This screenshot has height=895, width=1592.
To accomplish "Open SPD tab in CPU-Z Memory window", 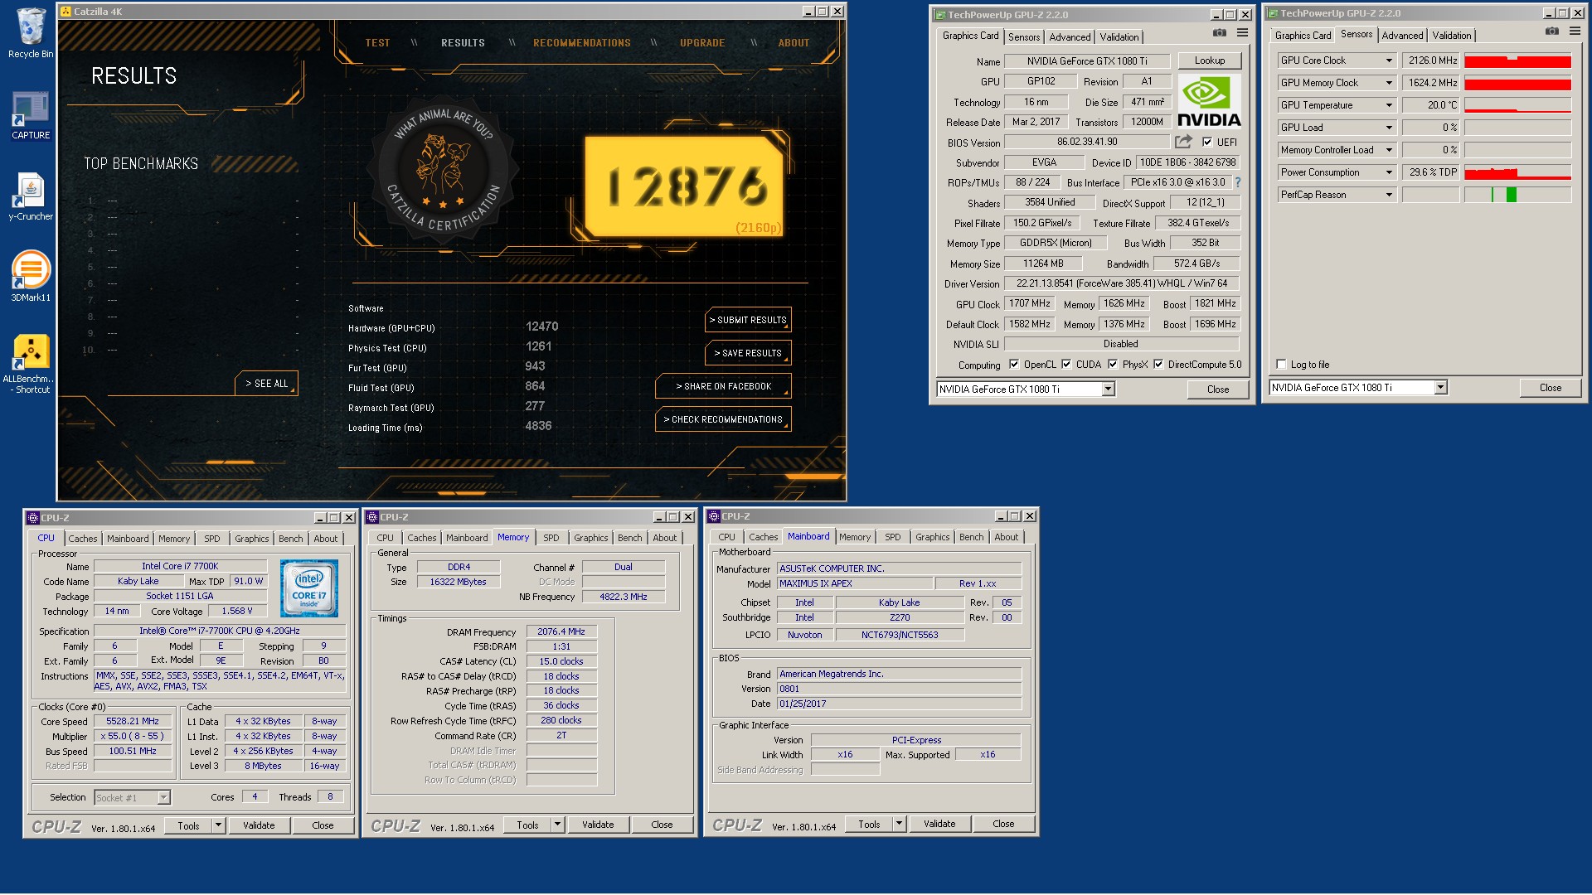I will (x=551, y=538).
